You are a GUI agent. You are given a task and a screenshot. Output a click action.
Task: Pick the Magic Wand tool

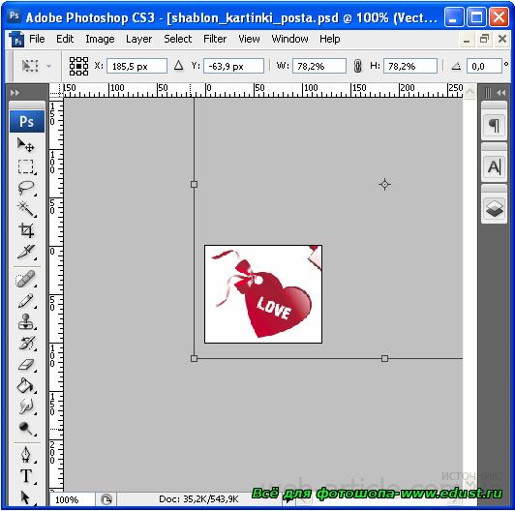[26, 209]
